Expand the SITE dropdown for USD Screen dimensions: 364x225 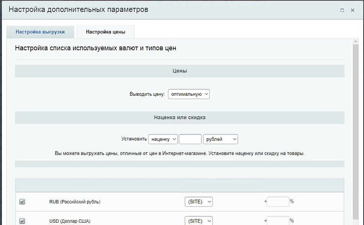(198, 221)
